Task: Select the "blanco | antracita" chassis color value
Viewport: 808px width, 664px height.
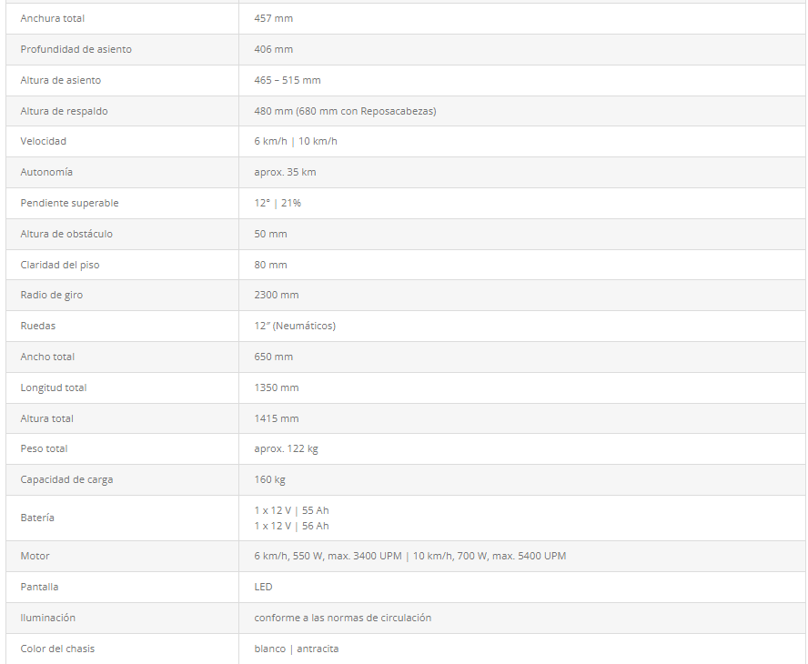Action: tap(297, 649)
